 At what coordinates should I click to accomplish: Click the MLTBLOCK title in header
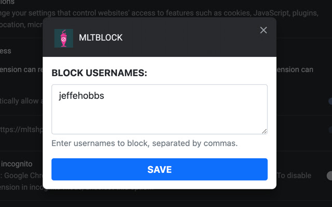(101, 38)
